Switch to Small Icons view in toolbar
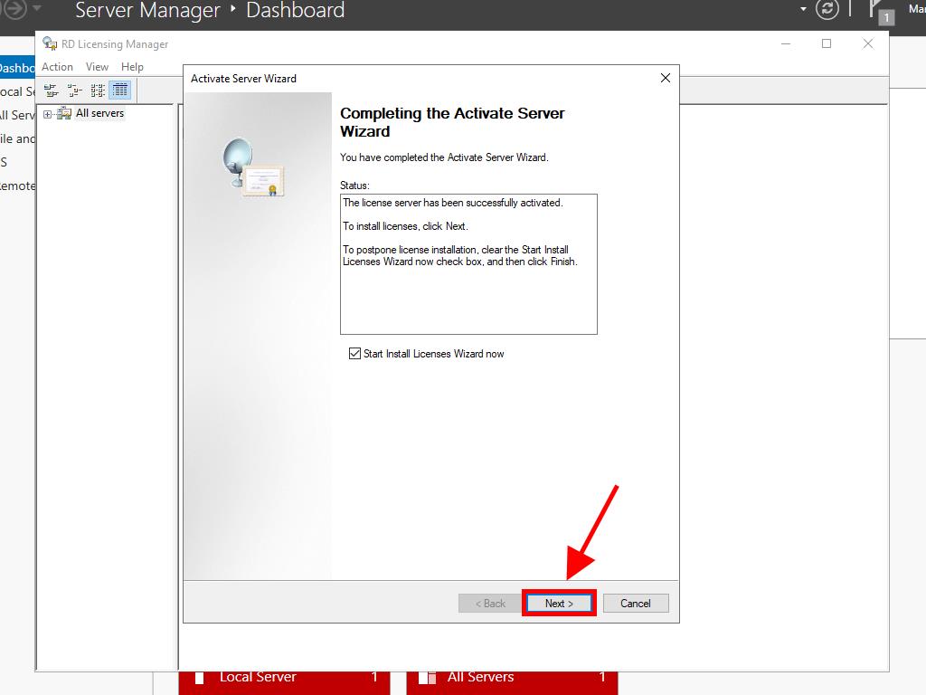The image size is (926, 695). (74, 90)
